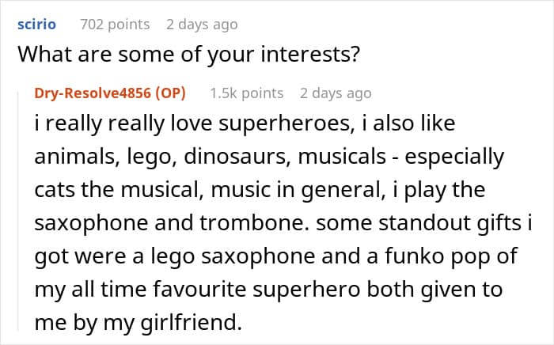Open timestamp link on scirio's comment
Viewport: 554px width, 345px height.
[x=202, y=25]
